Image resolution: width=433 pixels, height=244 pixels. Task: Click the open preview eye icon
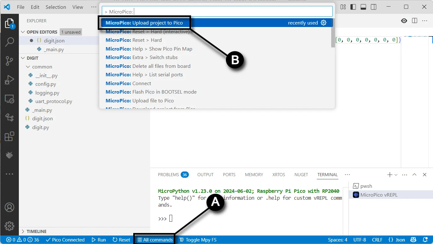[404, 21]
